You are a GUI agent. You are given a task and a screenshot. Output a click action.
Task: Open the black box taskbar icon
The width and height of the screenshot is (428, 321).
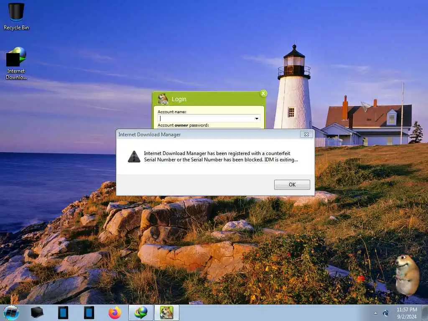(x=37, y=313)
